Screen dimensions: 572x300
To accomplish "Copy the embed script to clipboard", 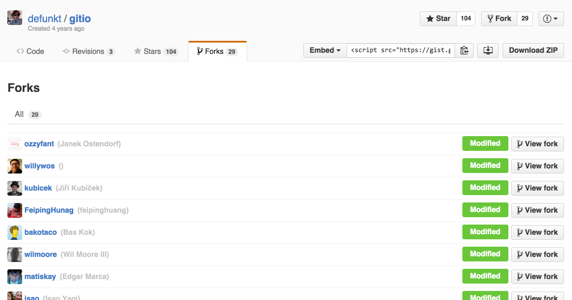I will (x=464, y=50).
